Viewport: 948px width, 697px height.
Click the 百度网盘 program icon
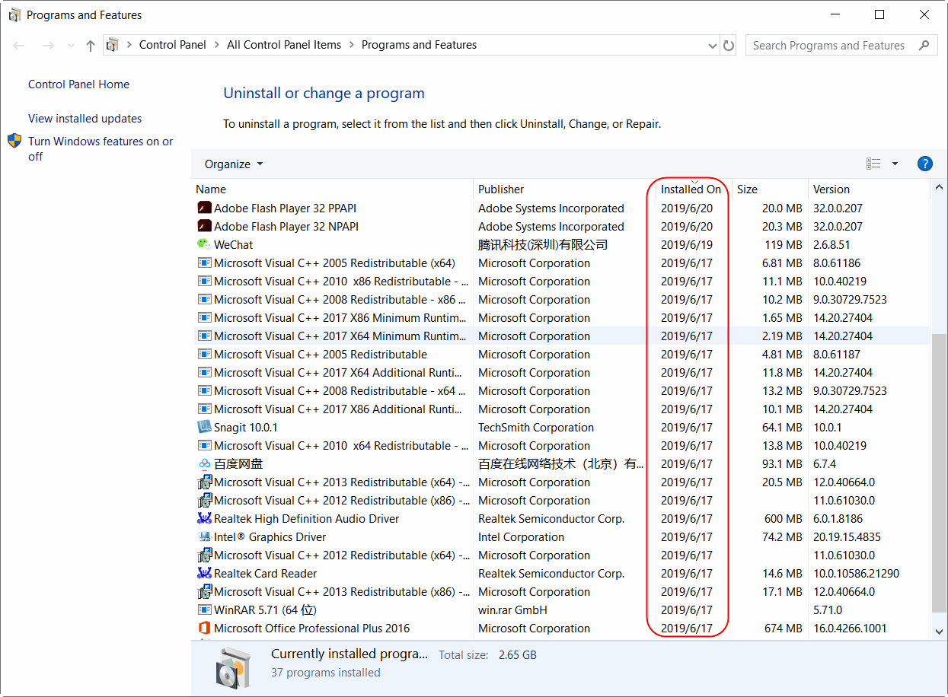pyautogui.click(x=204, y=464)
